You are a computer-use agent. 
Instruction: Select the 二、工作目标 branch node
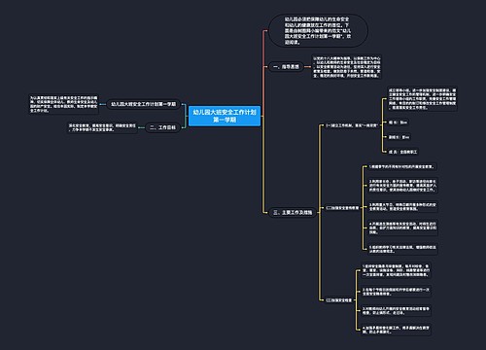(162, 127)
